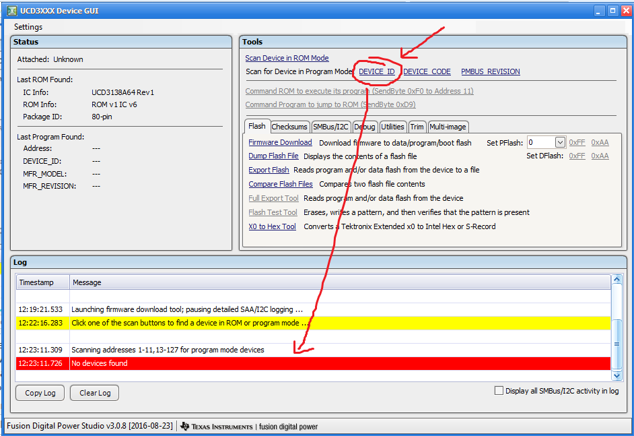Image resolution: width=634 pixels, height=436 pixels.
Task: Click the IC Info value UCD3138A64 Rev1
Action: (x=123, y=92)
